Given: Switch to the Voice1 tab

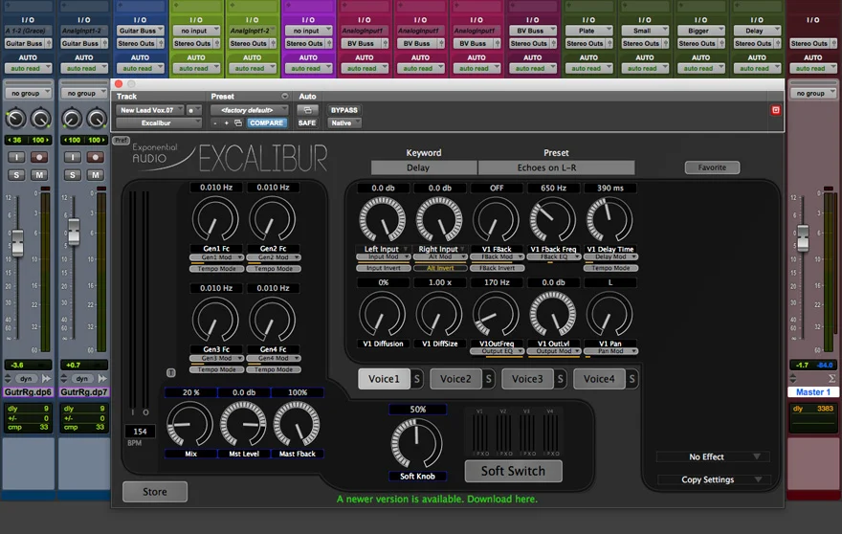Looking at the screenshot, I should click(x=384, y=379).
